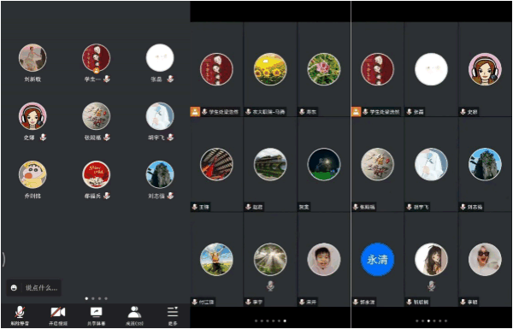Click the emoji smiley icon in chat box
513x329 pixels.
point(14,288)
